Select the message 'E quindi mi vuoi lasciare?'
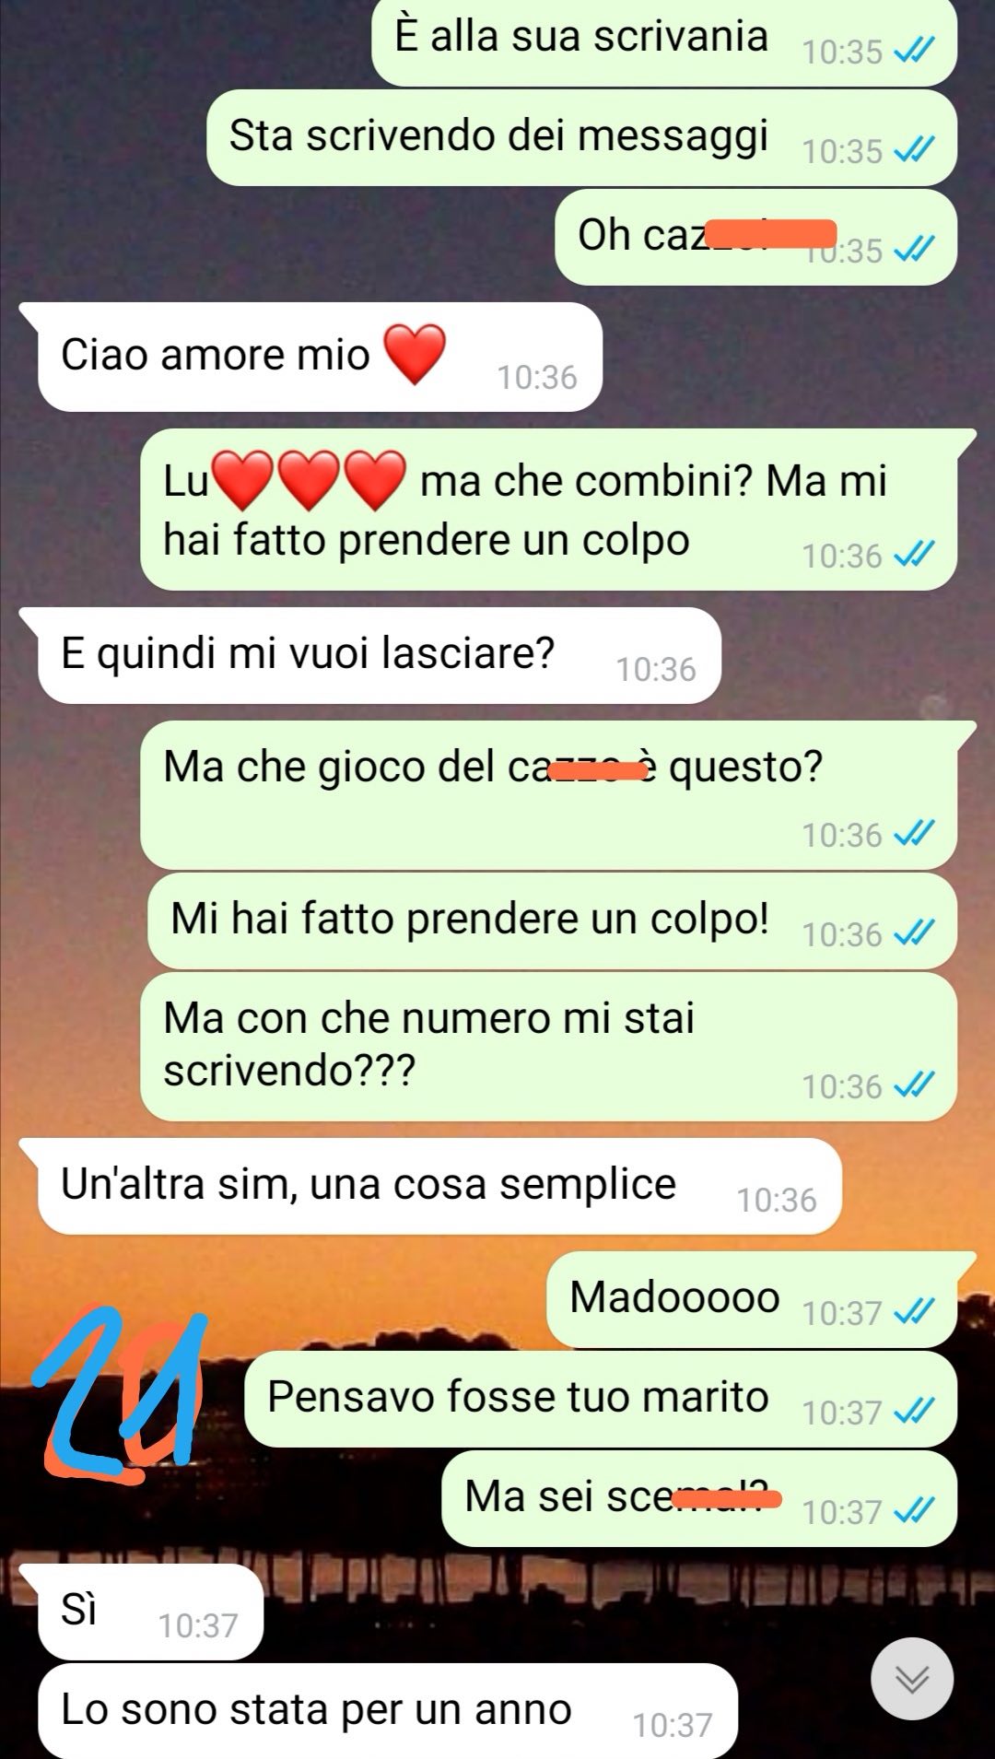 click(x=379, y=655)
